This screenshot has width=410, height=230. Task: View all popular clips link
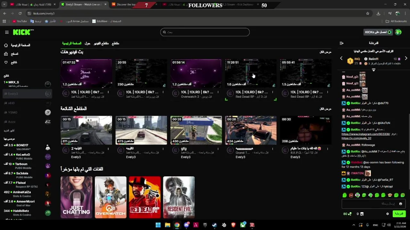click(325, 109)
